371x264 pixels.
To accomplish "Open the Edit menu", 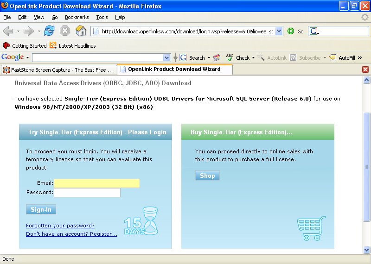I will click(x=22, y=17).
